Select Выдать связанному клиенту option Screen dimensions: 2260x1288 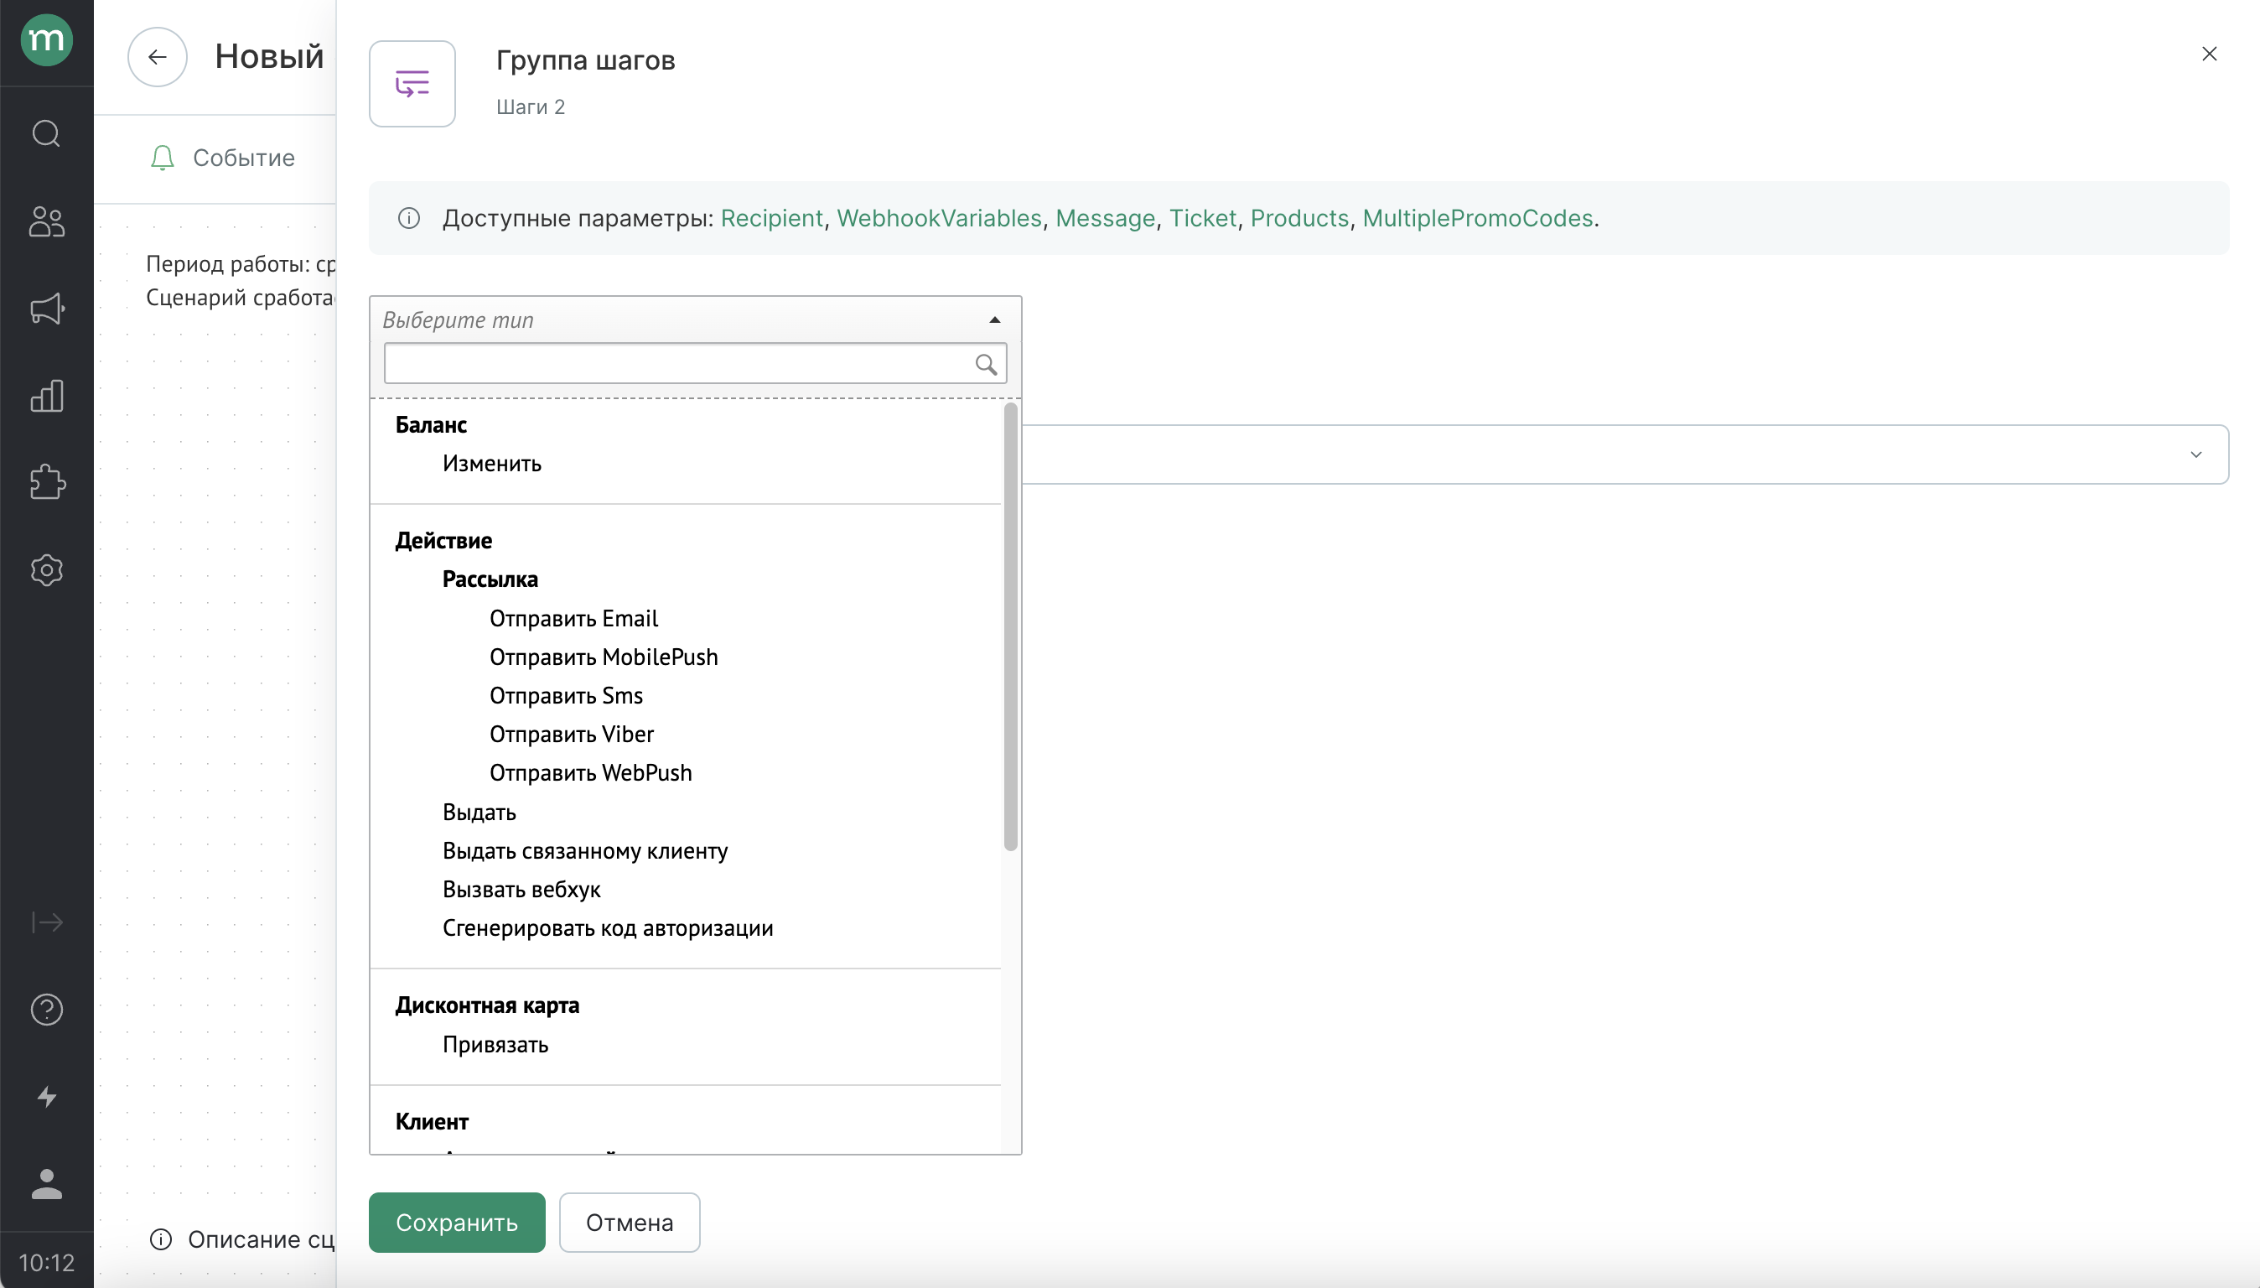tap(585, 851)
